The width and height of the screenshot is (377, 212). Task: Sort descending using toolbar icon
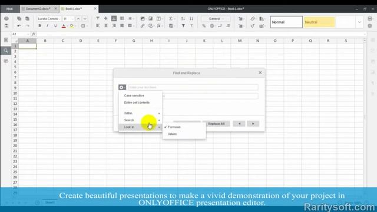(x=191, y=18)
